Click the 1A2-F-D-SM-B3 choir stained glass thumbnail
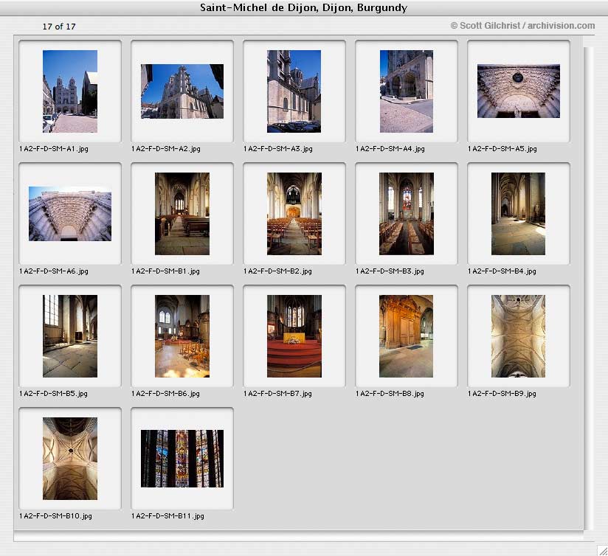Image resolution: width=608 pixels, height=556 pixels. [x=407, y=214]
